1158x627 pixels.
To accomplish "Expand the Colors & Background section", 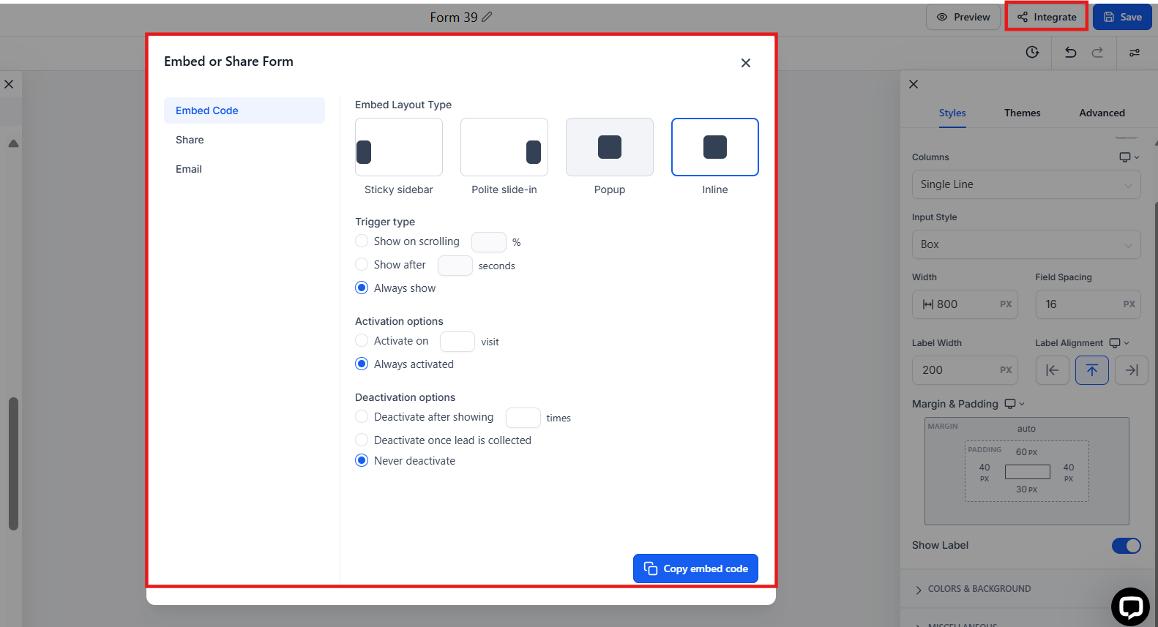I will click(x=979, y=589).
